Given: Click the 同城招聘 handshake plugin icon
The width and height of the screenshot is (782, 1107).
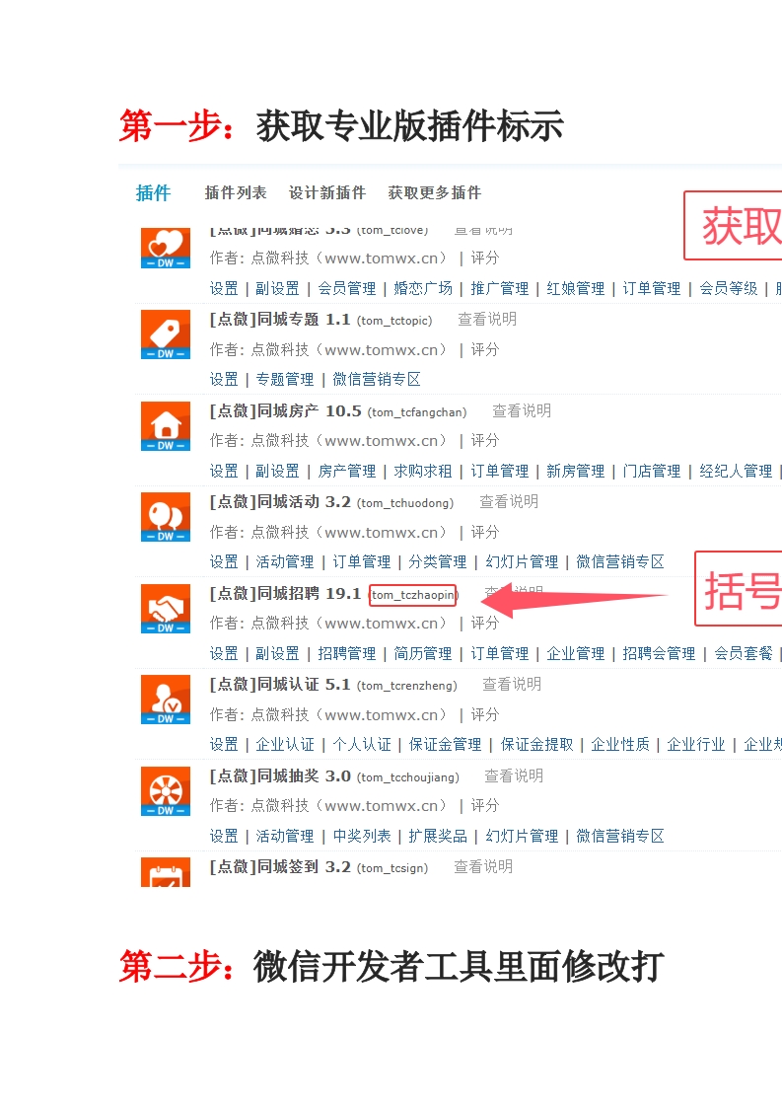Looking at the screenshot, I should coord(165,609).
